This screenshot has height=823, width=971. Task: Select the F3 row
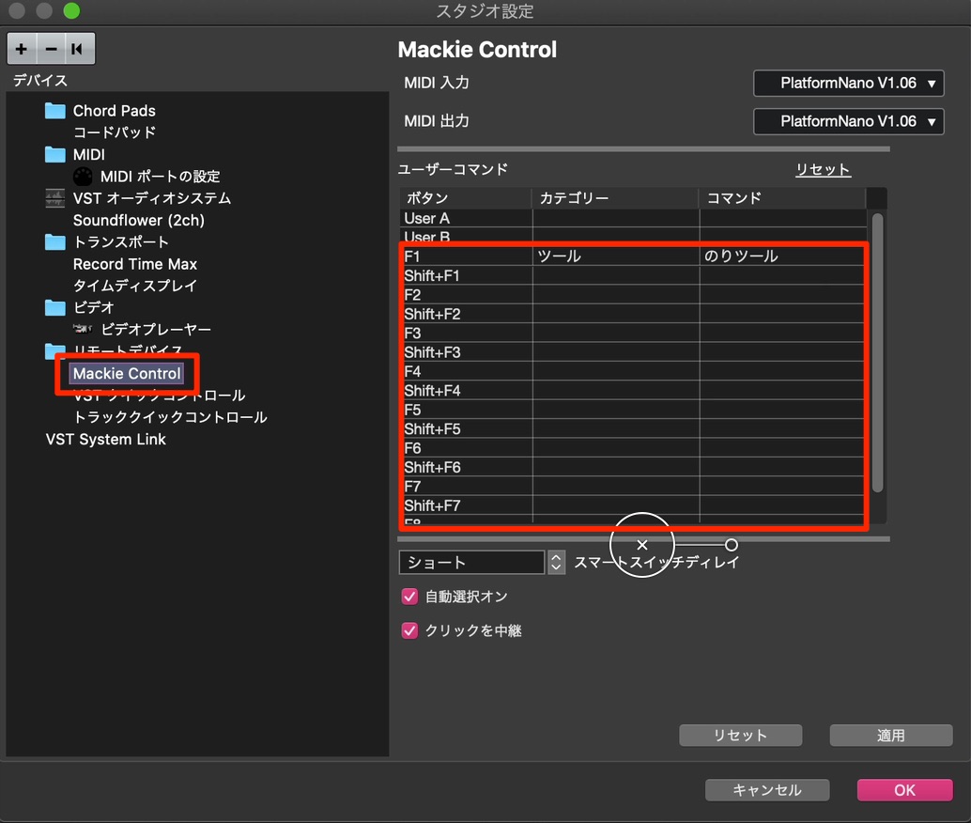pos(633,334)
